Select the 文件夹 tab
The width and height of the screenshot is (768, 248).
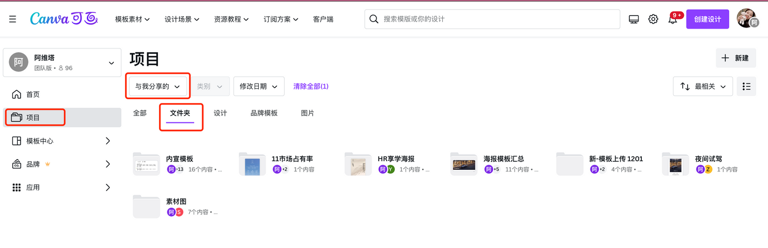[180, 113]
